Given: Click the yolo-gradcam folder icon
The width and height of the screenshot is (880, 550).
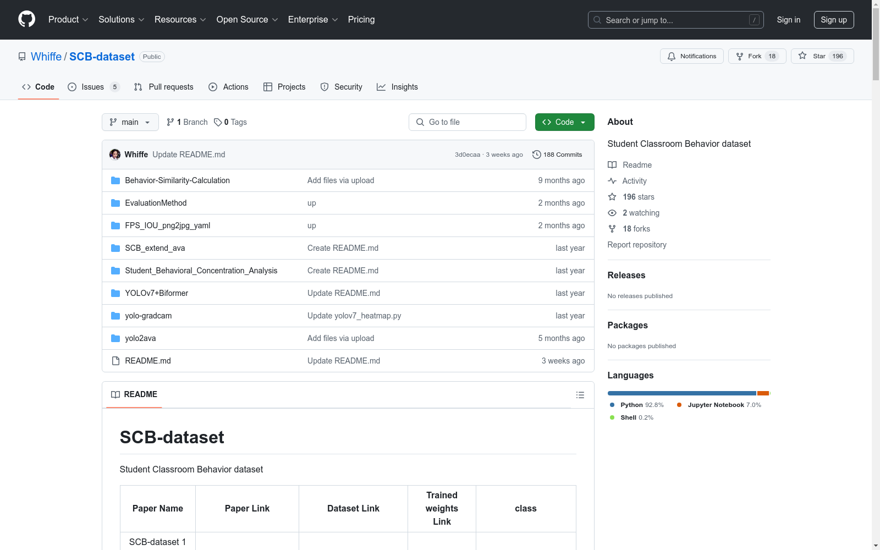Looking at the screenshot, I should pyautogui.click(x=116, y=316).
